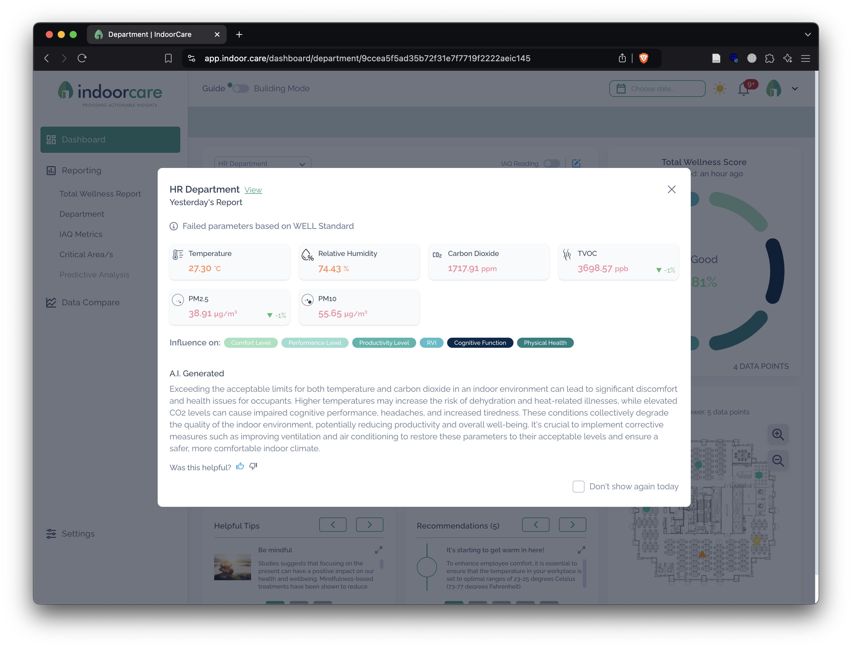Open the notifications bell icon

tap(743, 89)
